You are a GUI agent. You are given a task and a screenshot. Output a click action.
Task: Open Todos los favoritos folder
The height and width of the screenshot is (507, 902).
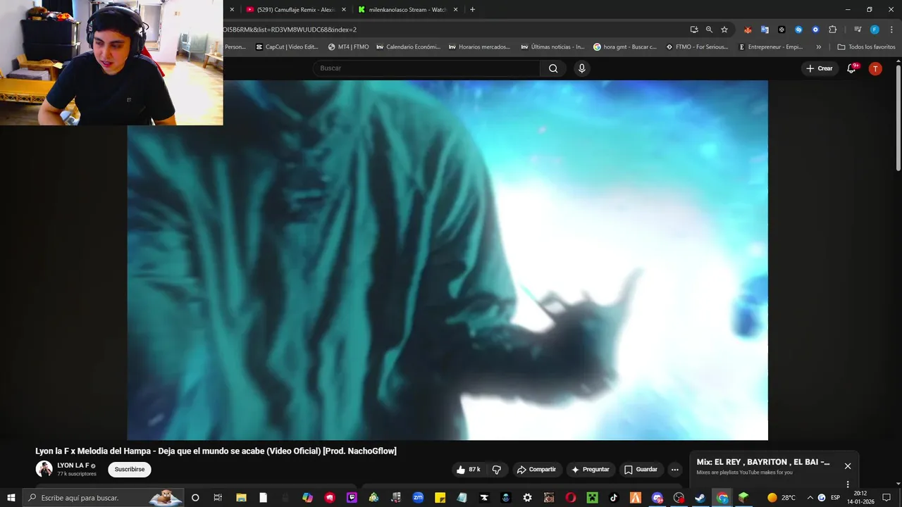tap(866, 47)
